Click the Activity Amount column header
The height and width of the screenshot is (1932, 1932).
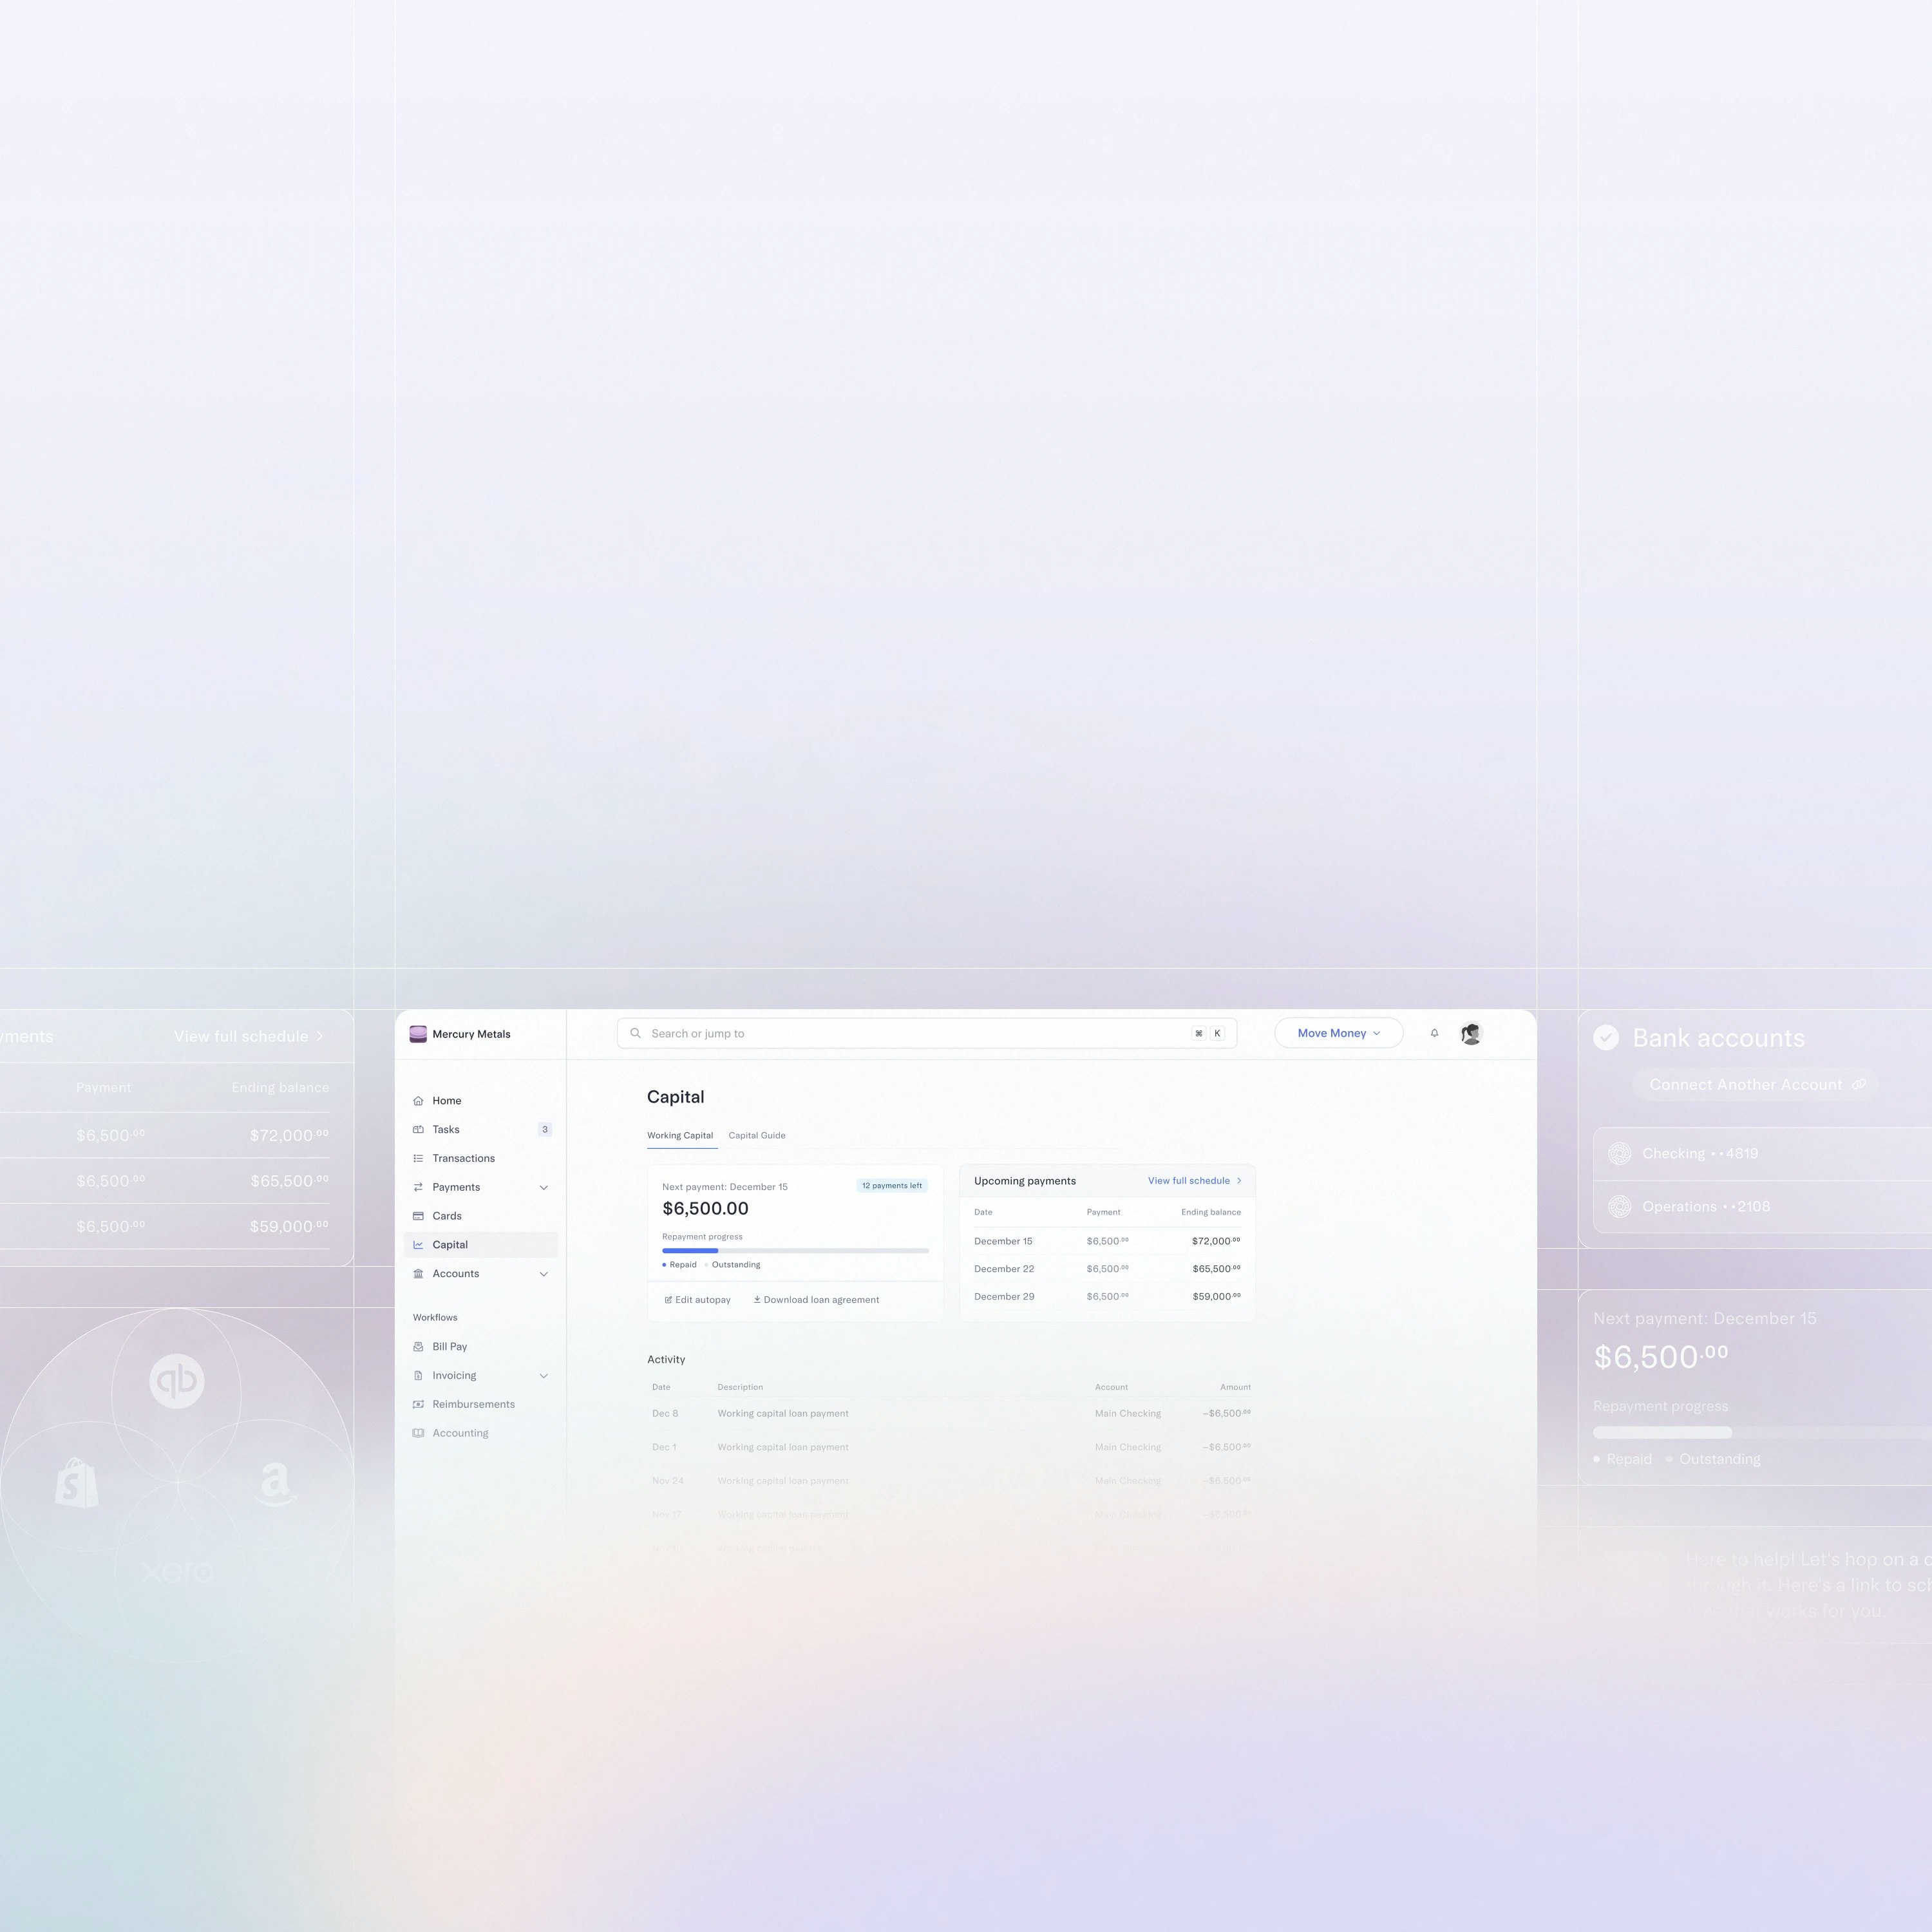click(x=1235, y=1387)
